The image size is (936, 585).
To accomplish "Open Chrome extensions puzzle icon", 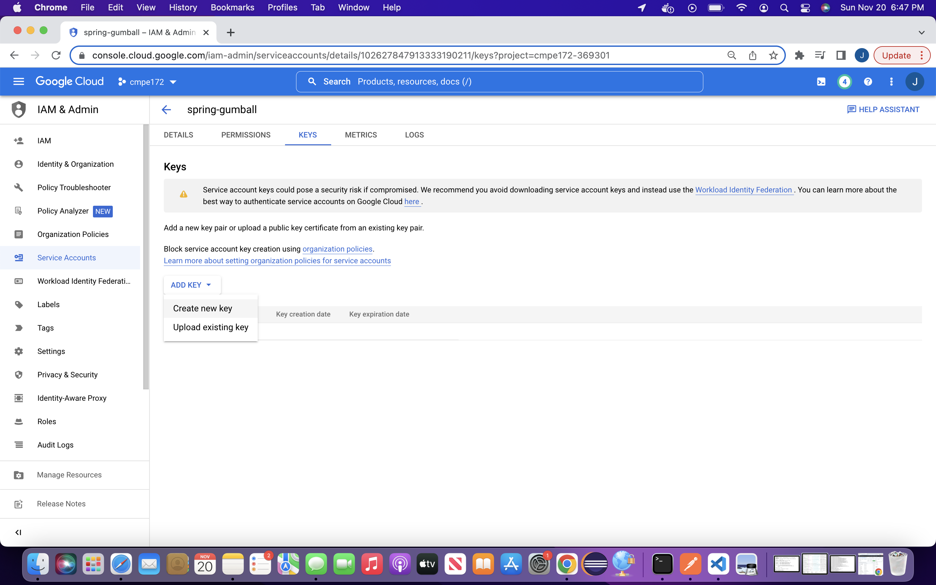I will 799,55.
